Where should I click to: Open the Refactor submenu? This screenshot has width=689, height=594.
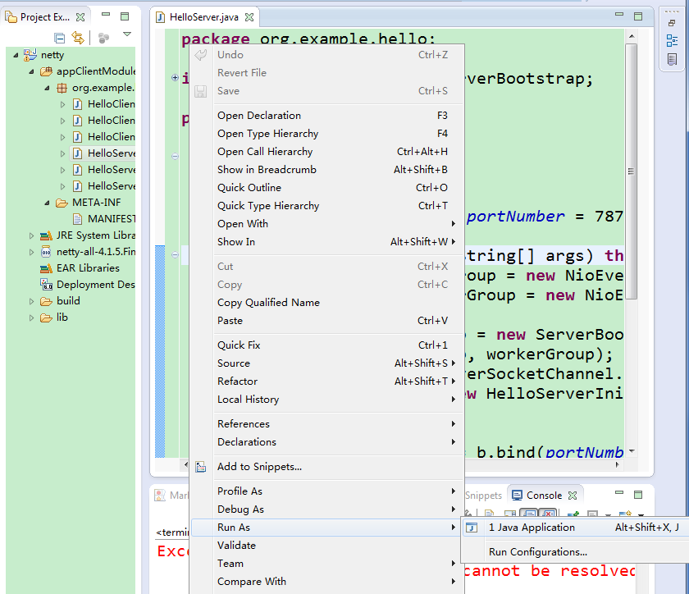pos(327,382)
